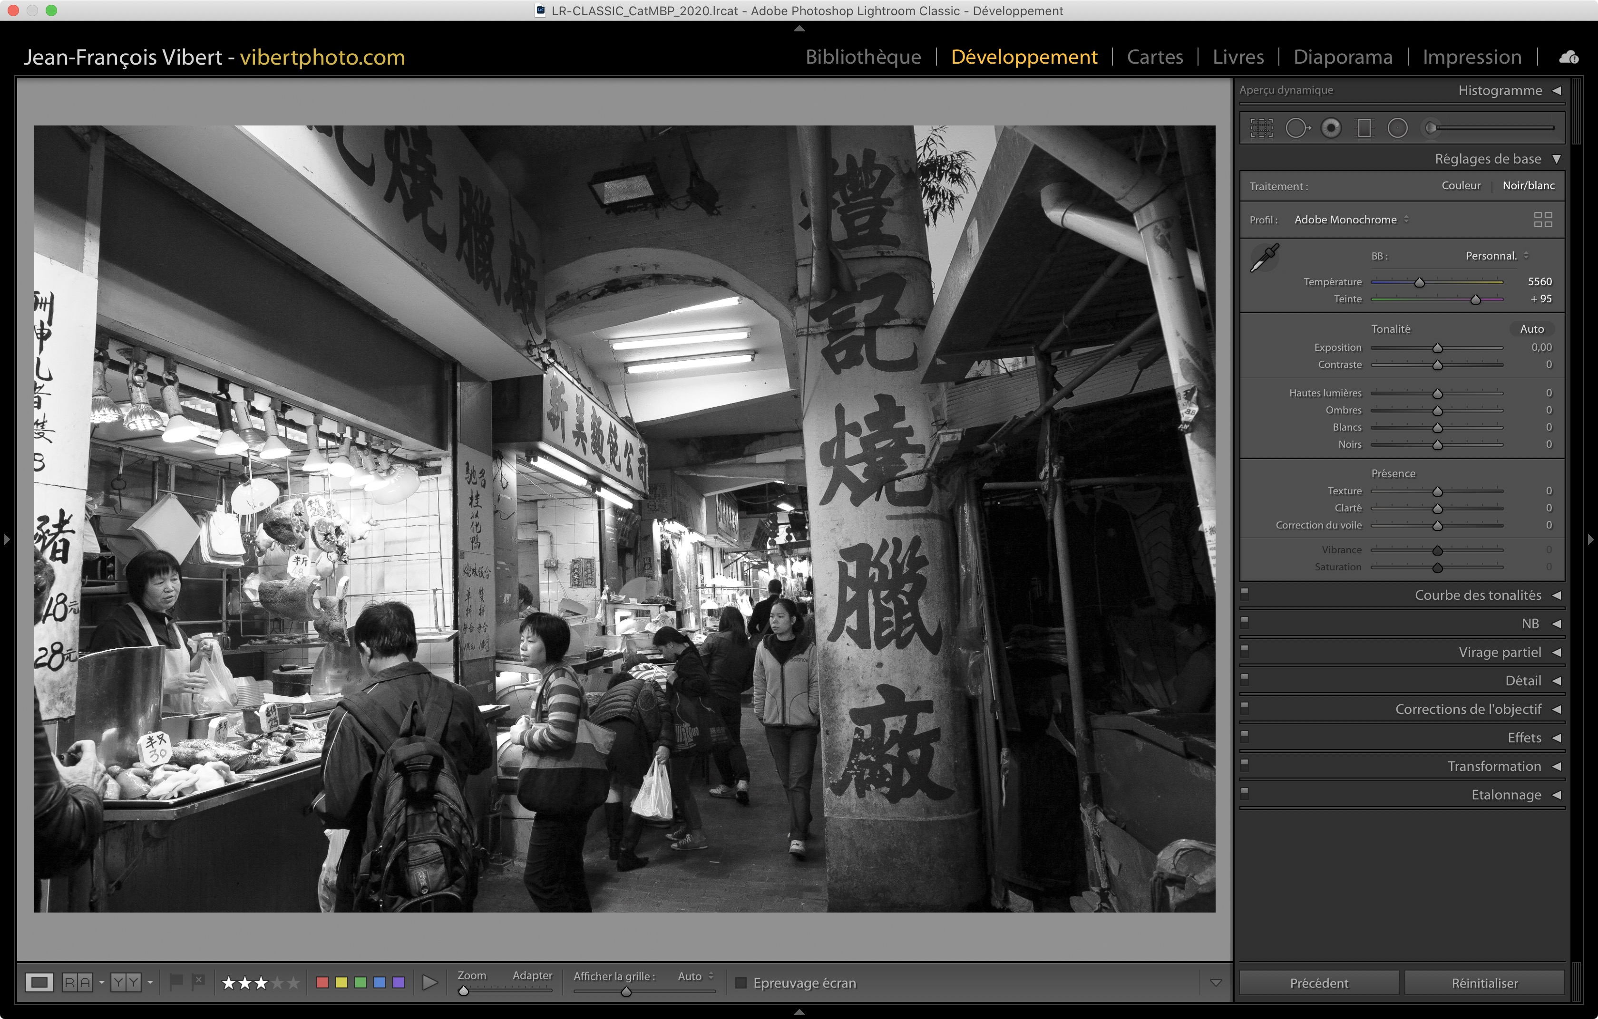Switch to the Bibliothèque module
The height and width of the screenshot is (1019, 1598).
coord(863,57)
